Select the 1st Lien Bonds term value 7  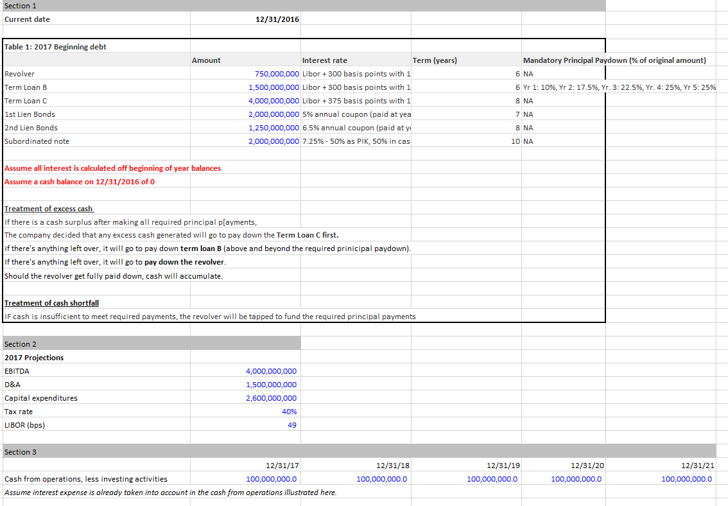point(517,114)
